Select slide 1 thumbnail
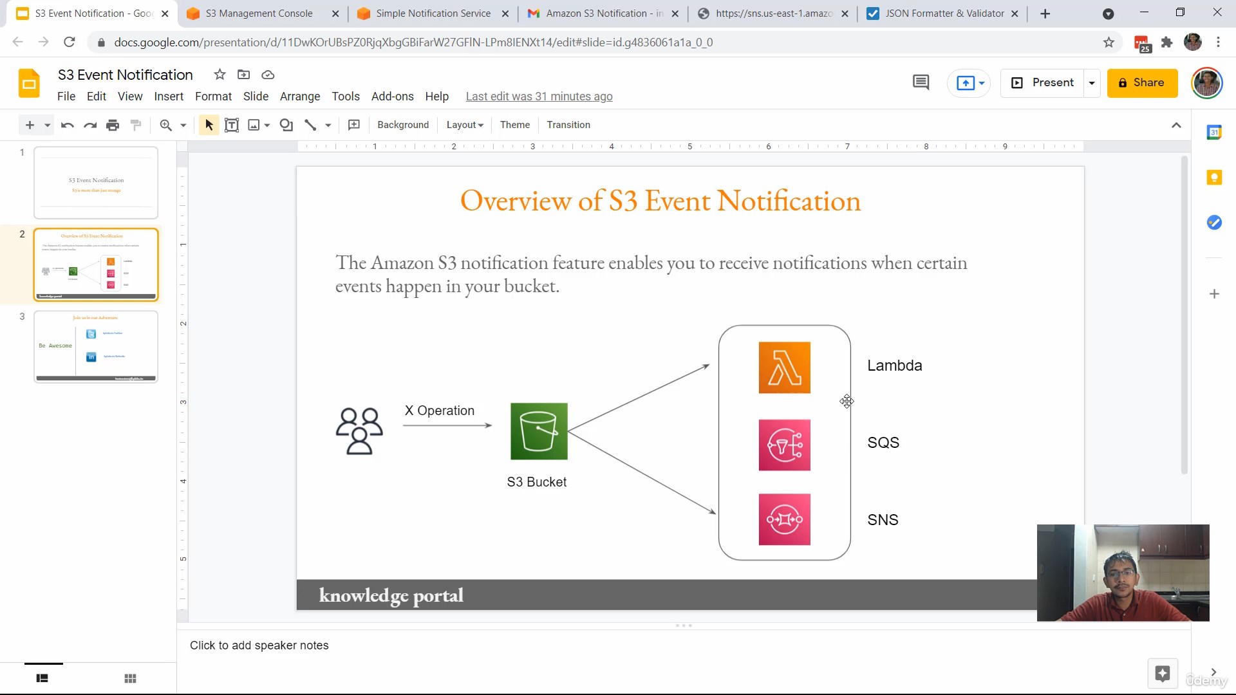The image size is (1236, 695). [x=96, y=183]
